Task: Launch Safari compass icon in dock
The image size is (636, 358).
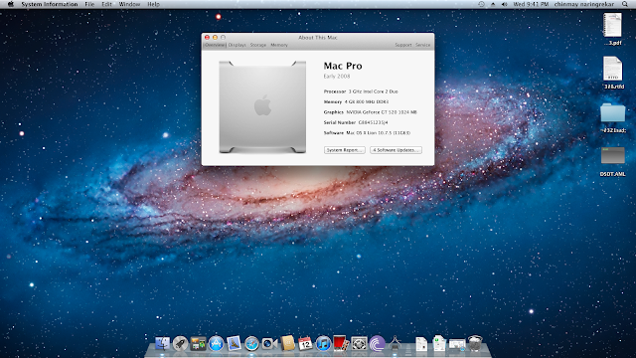Action: [x=251, y=344]
